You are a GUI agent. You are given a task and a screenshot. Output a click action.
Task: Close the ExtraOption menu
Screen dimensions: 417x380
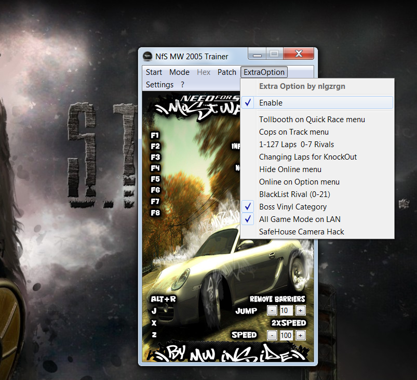[264, 72]
